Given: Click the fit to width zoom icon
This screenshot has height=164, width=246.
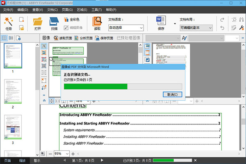Looking at the screenshot, I should [x=57, y=101].
